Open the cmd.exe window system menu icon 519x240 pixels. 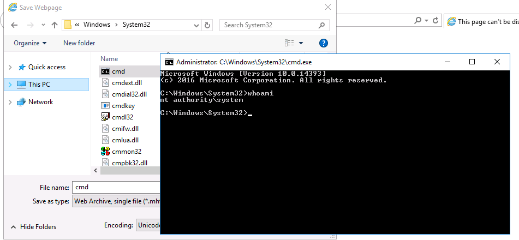(169, 62)
